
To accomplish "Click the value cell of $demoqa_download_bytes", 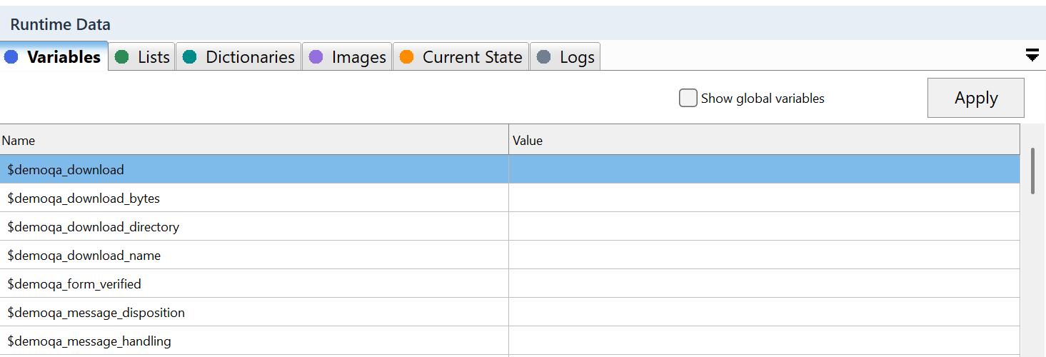I will click(765, 198).
